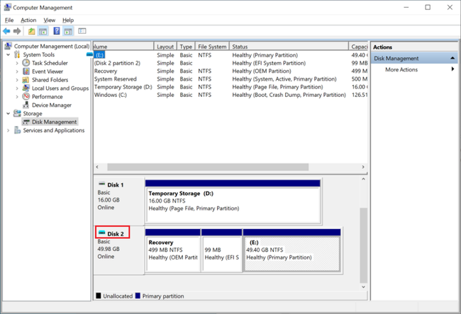Screen dimensions: 461x314
Task: Click the Back arrow toolbar icon
Action: (x=6, y=31)
